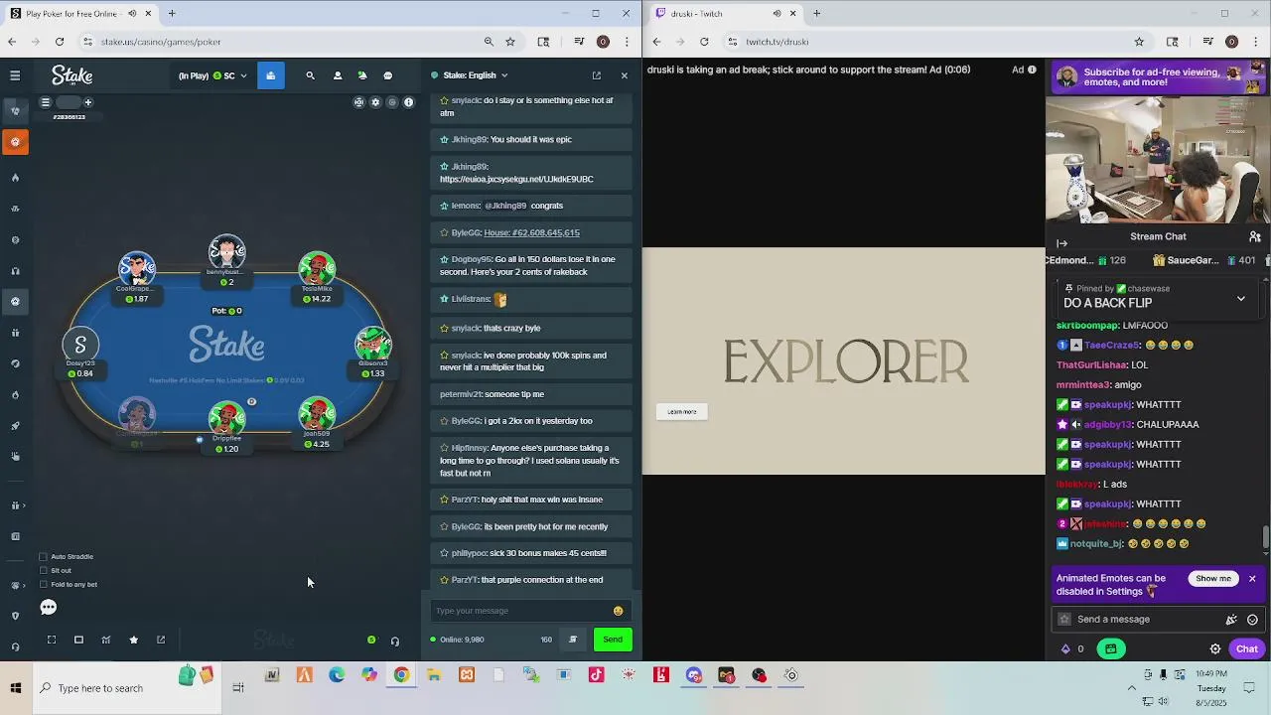Open the poker quick chat speech bubble
This screenshot has width=1271, height=715.
(x=49, y=607)
